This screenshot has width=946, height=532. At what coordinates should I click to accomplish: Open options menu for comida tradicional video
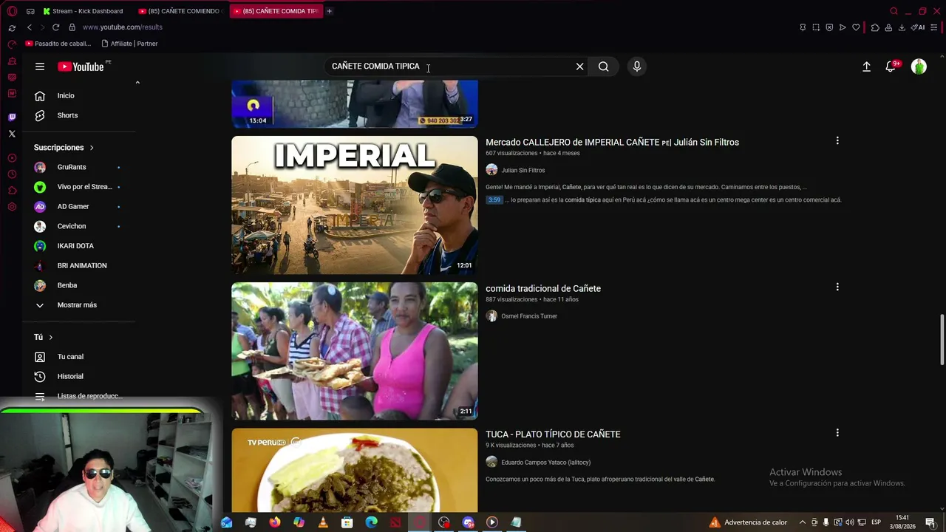[837, 287]
